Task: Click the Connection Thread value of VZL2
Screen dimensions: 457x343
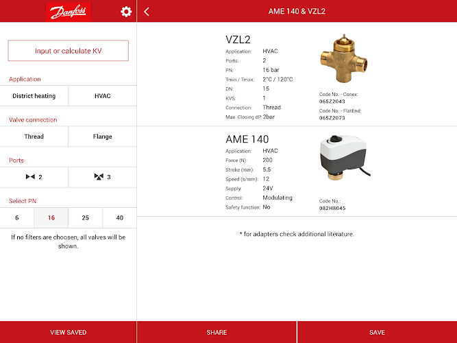Action: click(271, 108)
